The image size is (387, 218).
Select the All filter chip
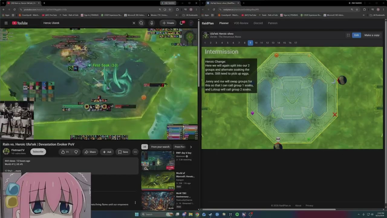[145, 147]
